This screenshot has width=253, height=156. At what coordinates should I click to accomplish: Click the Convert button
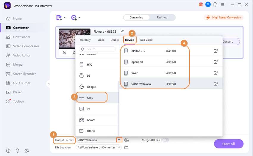click(231, 42)
